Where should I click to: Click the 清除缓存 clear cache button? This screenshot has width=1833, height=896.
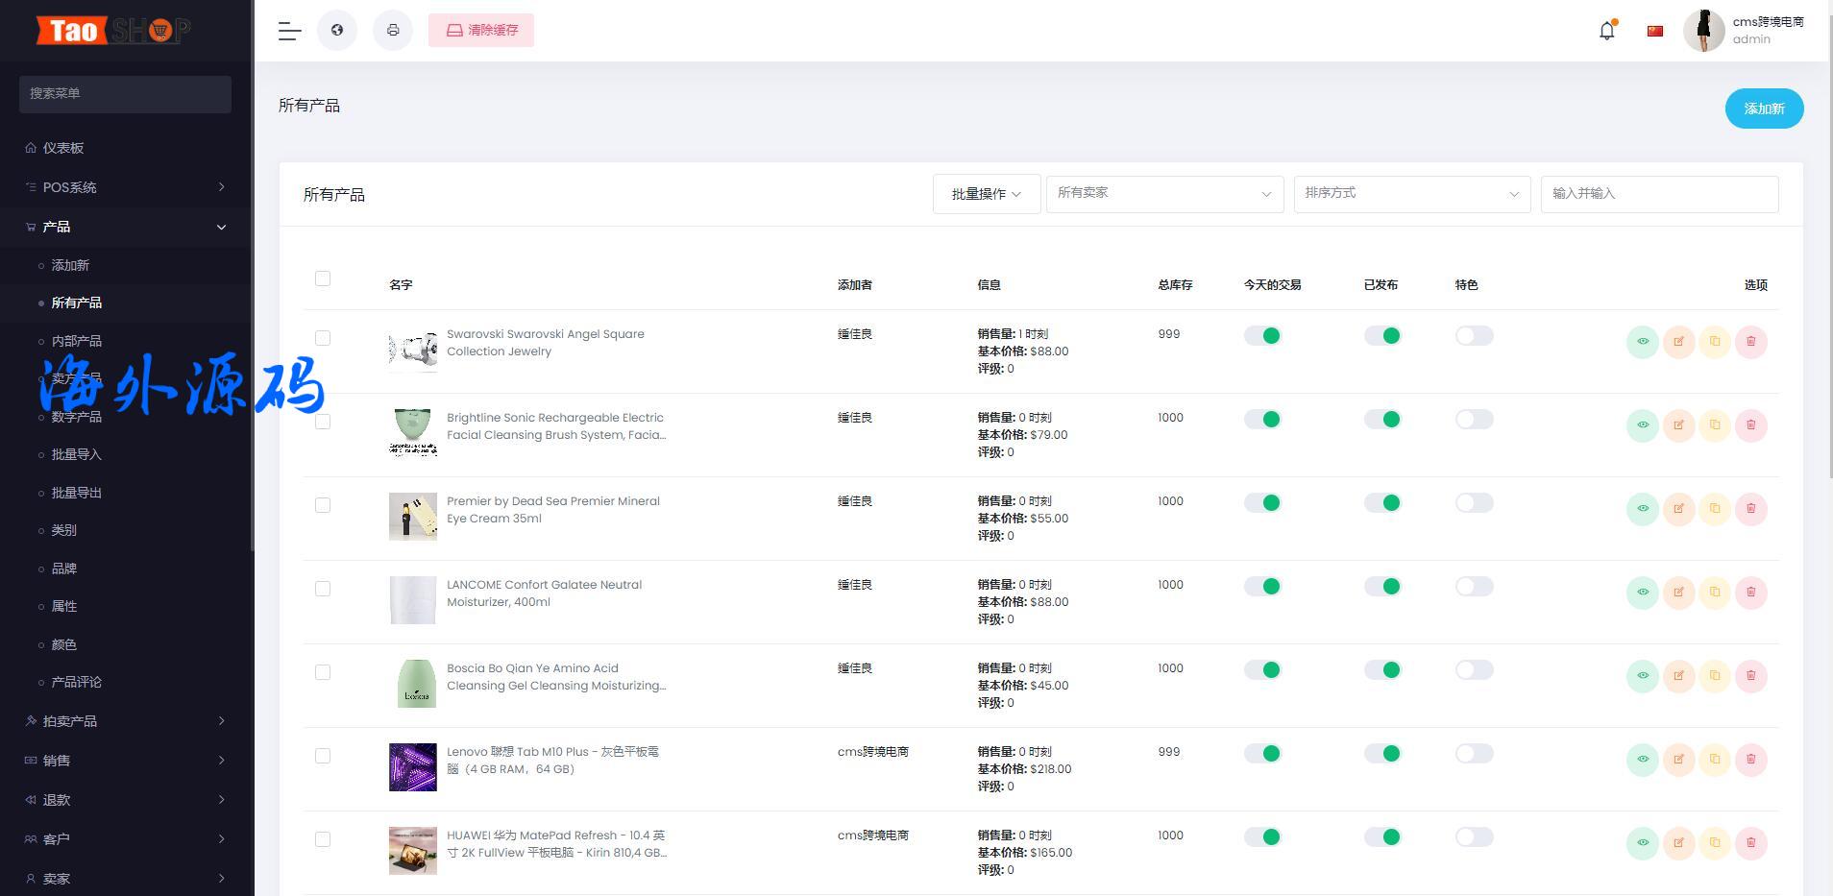(x=481, y=31)
